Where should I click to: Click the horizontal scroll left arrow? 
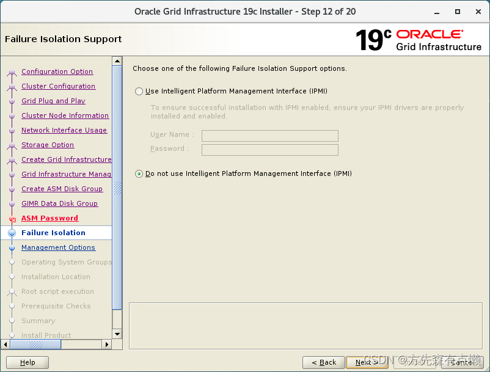(5, 345)
